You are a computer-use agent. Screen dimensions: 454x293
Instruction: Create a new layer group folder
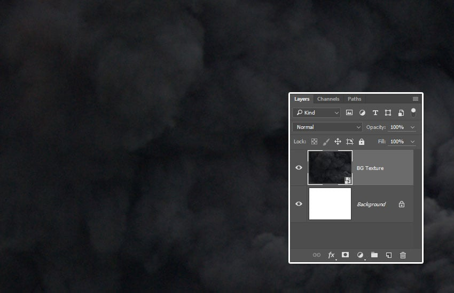click(374, 255)
